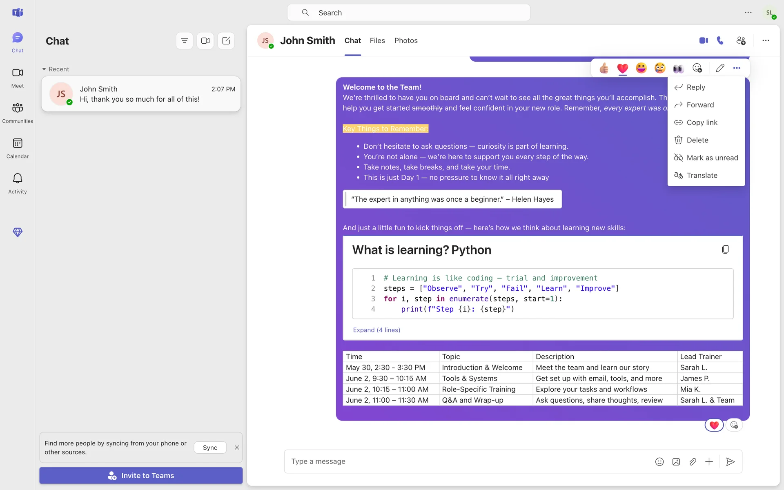This screenshot has width=784, height=490.
Task: Start an audio call
Action: [x=720, y=40]
